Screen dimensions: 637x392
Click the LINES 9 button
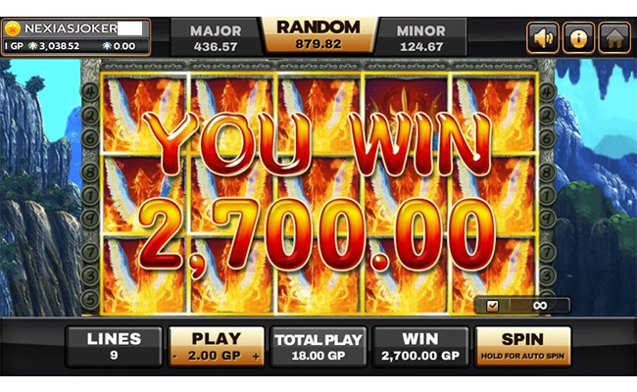(x=114, y=347)
